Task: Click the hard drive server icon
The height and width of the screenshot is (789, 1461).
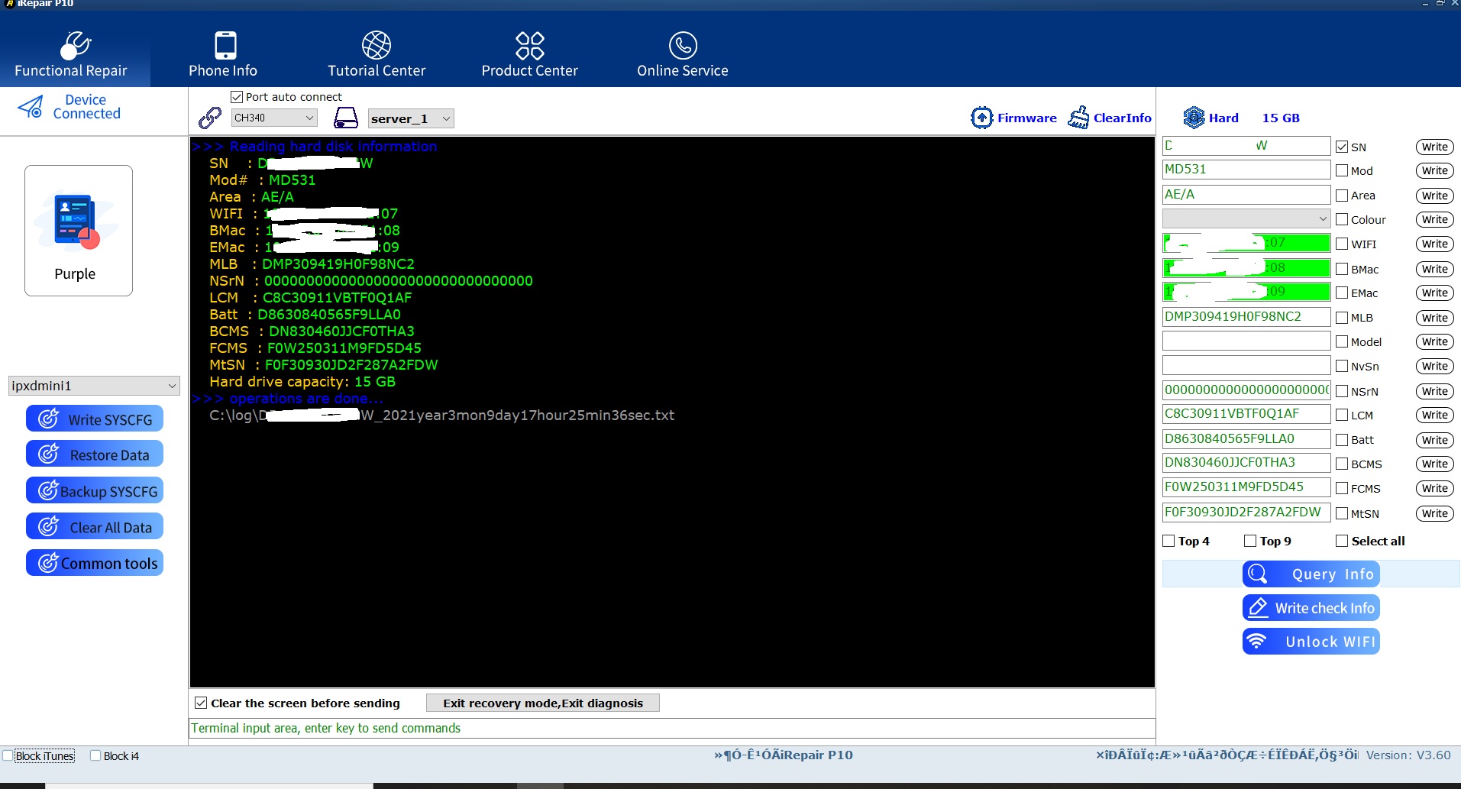Action: click(x=345, y=118)
